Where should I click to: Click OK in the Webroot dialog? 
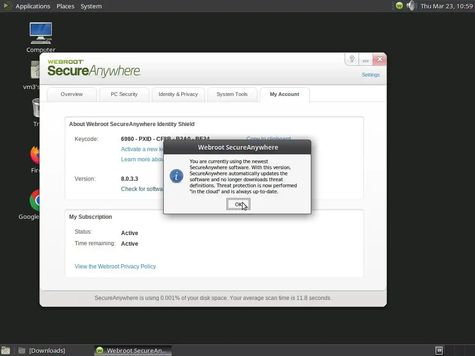click(238, 204)
